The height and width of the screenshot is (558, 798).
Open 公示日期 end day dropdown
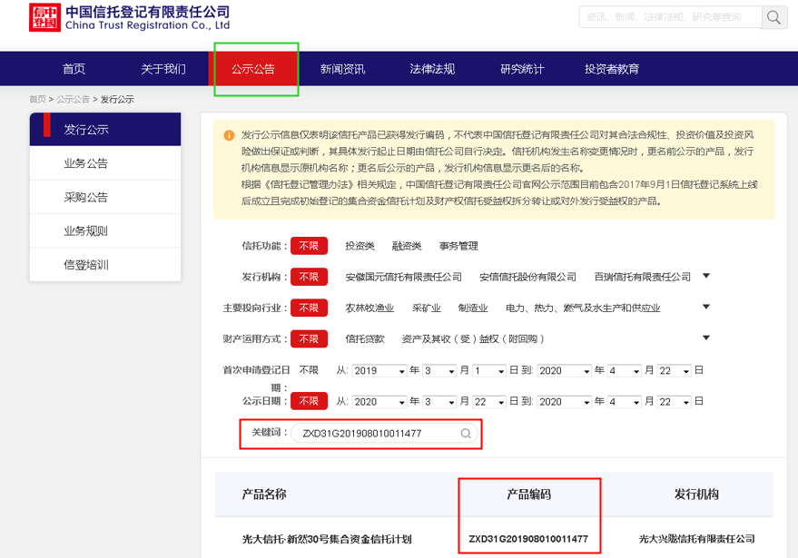pyautogui.click(x=674, y=402)
